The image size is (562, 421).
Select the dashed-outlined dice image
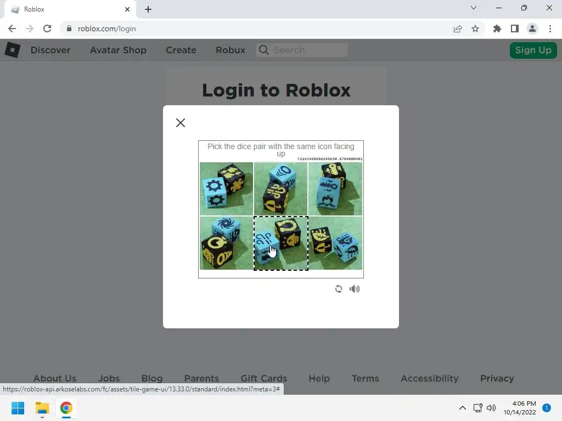[280, 243]
